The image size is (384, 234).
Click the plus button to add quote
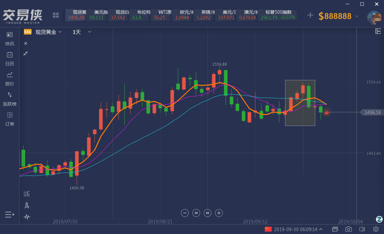click(310, 15)
